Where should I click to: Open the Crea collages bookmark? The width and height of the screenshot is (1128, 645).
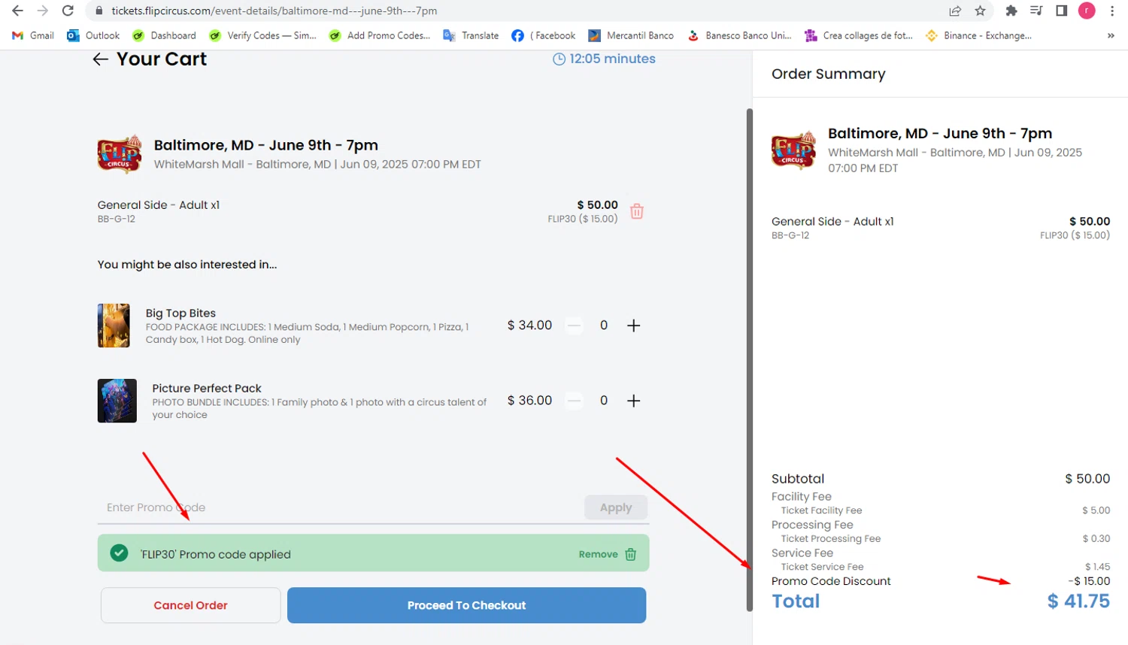tap(859, 35)
